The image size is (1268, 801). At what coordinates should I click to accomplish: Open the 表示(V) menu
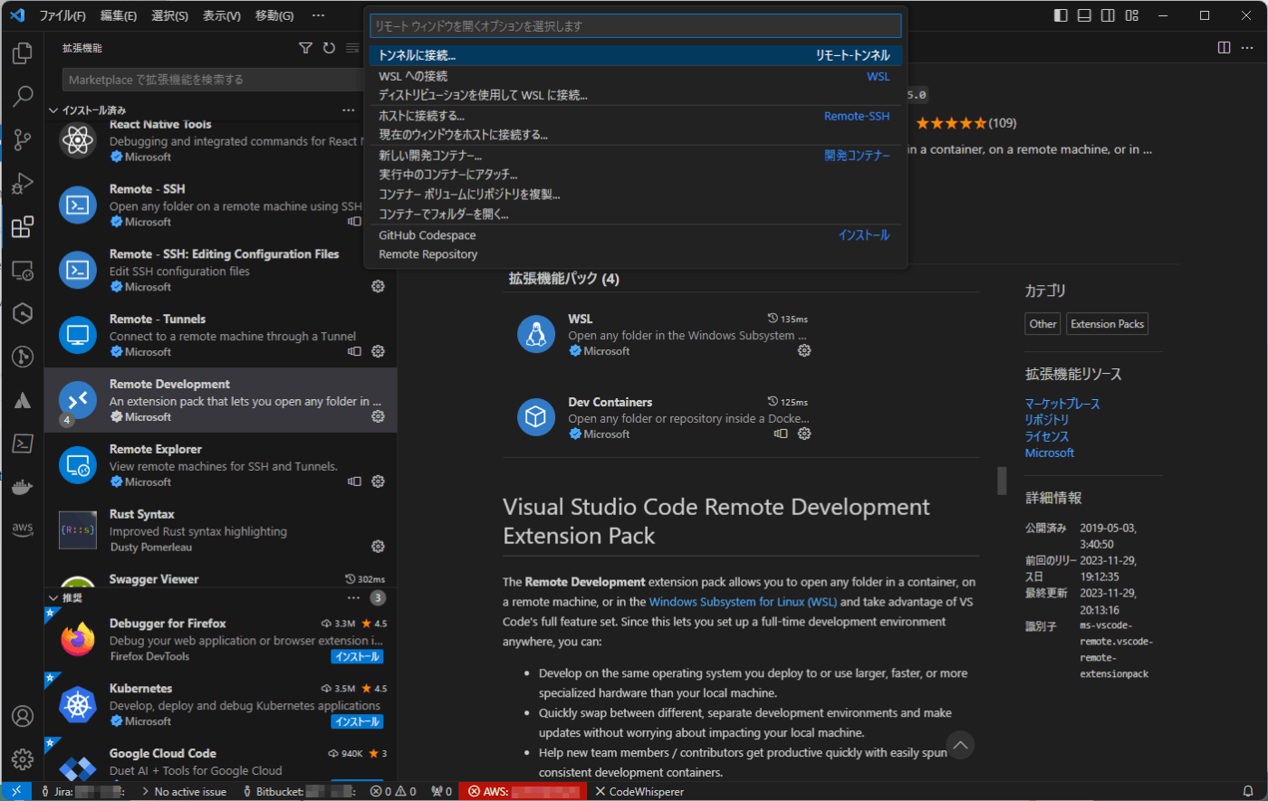pos(222,15)
